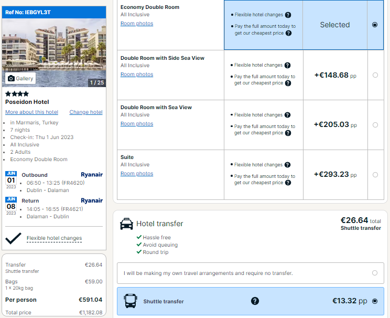Click 'Check-in: Thu 1 Jun 2023' detail
The width and height of the screenshot is (390, 318).
click(42, 137)
